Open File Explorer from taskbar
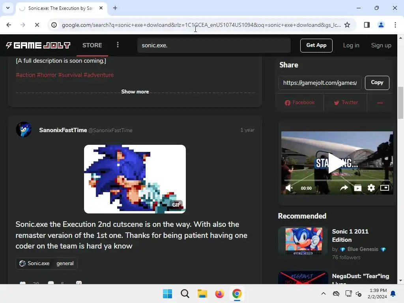The height and width of the screenshot is (303, 404). 202,294
